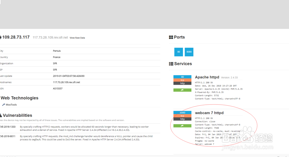Click the webcam 7 httpd service title

[x=209, y=113]
